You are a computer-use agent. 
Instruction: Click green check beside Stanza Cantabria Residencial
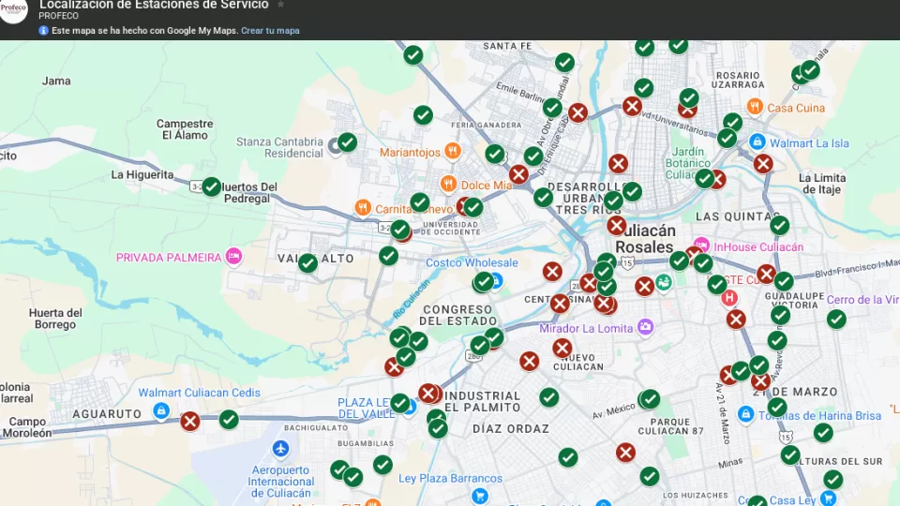[x=348, y=142]
